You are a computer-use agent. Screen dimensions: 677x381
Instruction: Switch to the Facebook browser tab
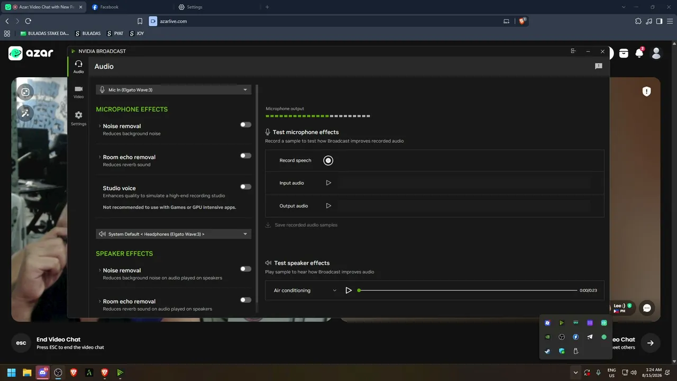tap(129, 7)
